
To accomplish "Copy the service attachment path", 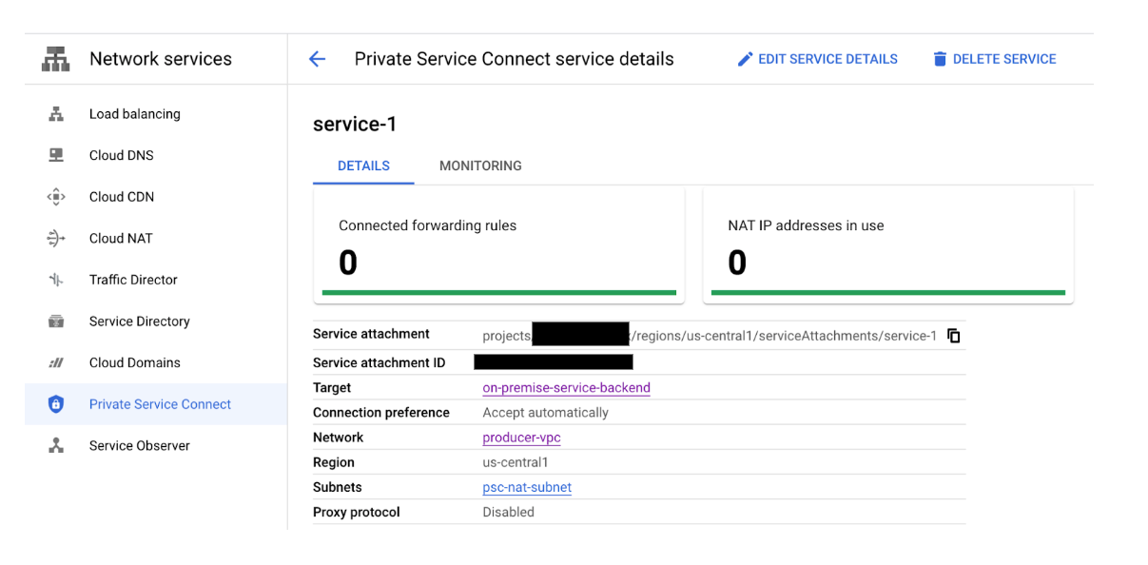I will [954, 336].
